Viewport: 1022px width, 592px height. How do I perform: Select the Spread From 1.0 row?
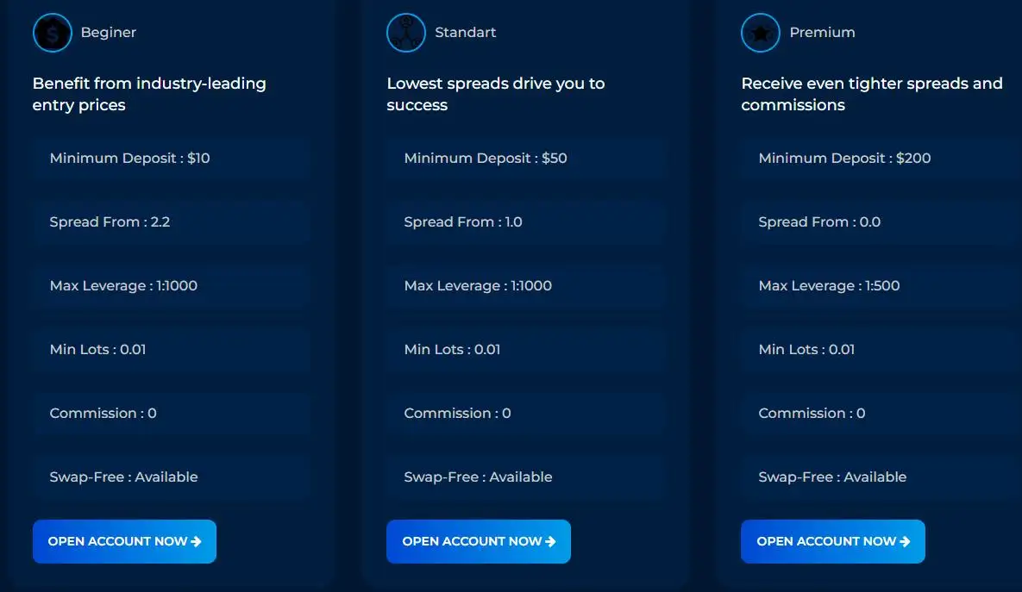pyautogui.click(x=525, y=222)
